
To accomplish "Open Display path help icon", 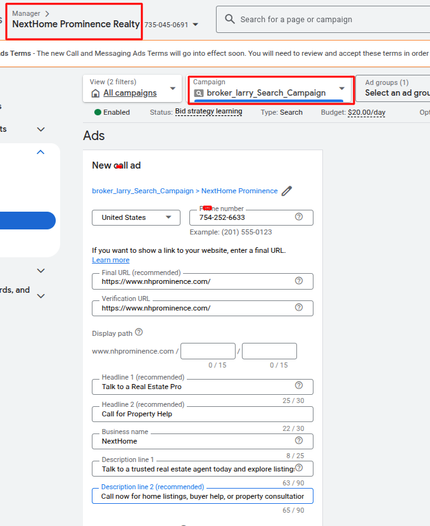I will (x=139, y=332).
